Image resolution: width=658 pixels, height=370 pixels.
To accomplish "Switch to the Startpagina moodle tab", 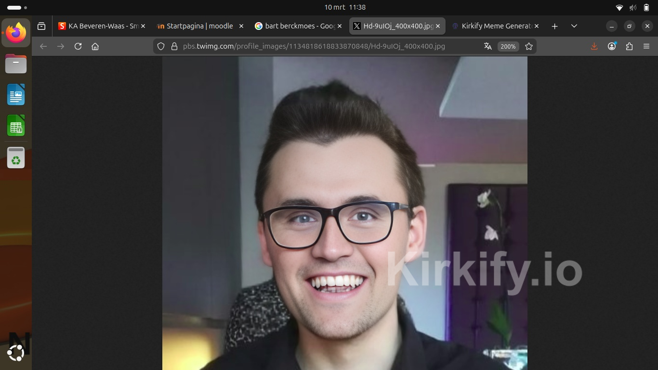I will (x=197, y=26).
